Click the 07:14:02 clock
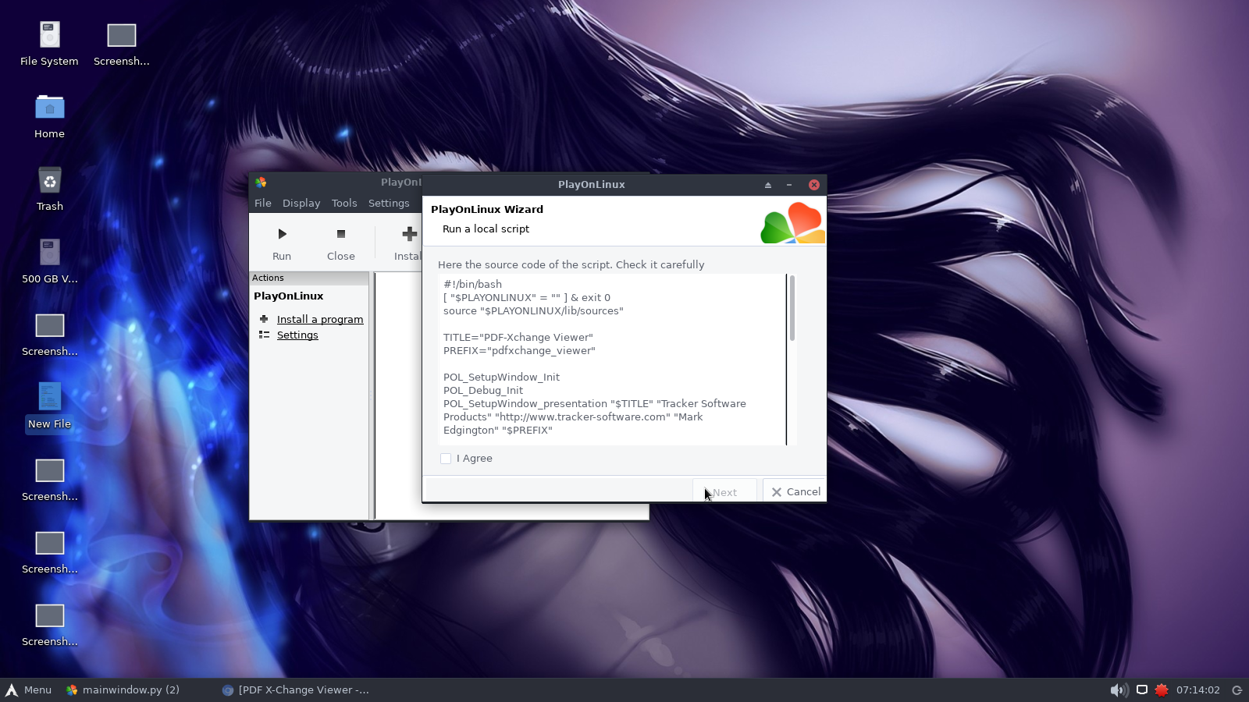This screenshot has height=702, width=1249. point(1197,690)
